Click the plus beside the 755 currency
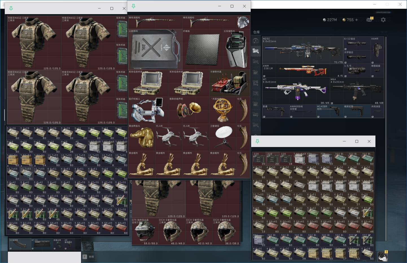This screenshot has height=263, width=407. tap(356, 20)
